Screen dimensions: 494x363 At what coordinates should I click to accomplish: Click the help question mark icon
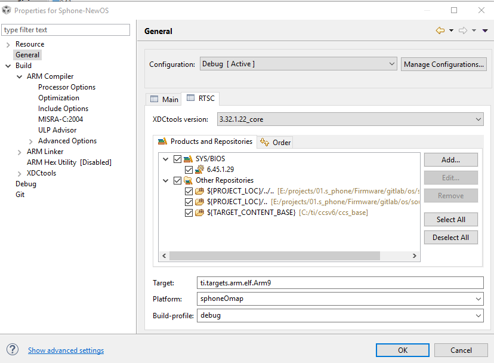pos(13,350)
